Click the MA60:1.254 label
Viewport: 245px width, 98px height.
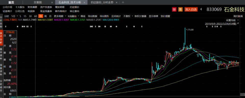pyautogui.click(x=94, y=20)
